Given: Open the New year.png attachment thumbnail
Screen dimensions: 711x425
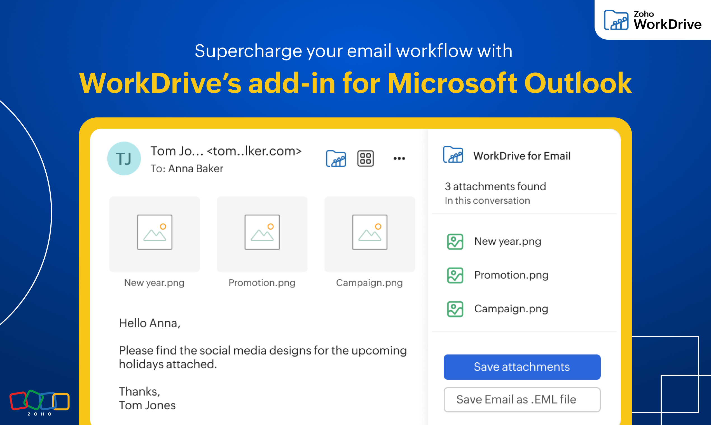Looking at the screenshot, I should 155,234.
